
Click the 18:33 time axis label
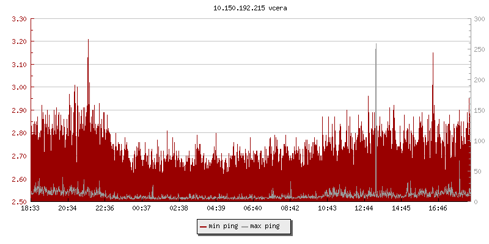[x=31, y=209]
